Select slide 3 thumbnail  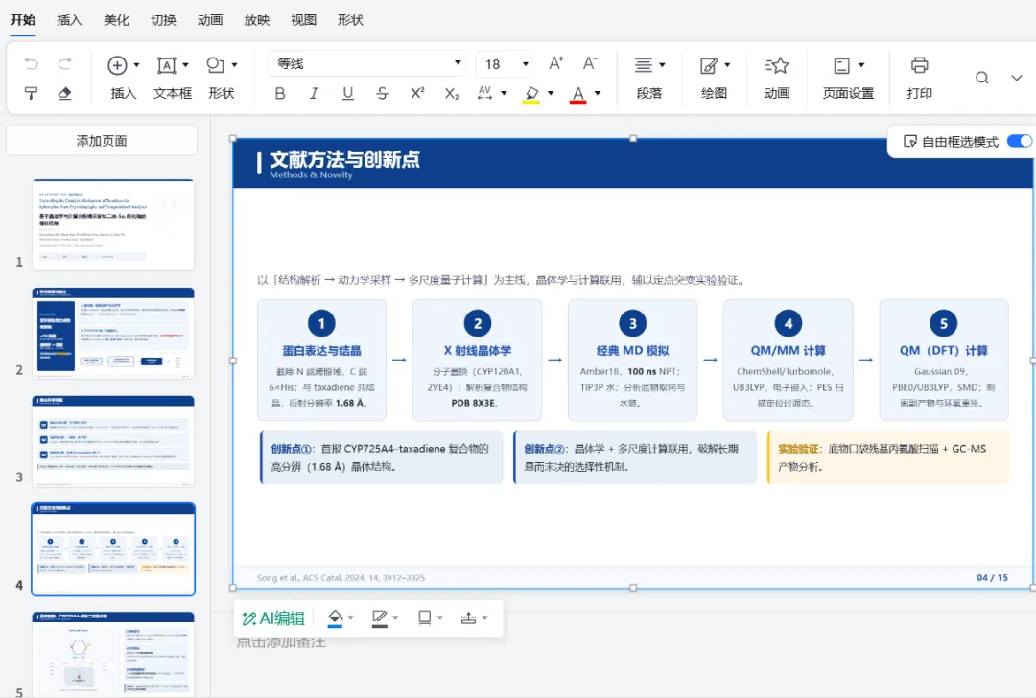click(x=113, y=441)
